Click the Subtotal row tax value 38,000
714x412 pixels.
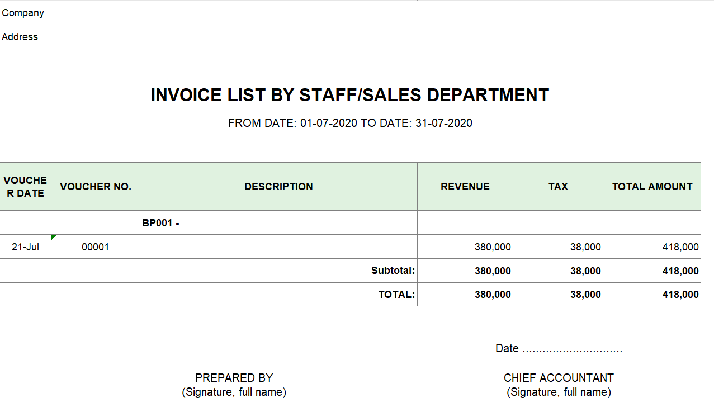(x=585, y=271)
